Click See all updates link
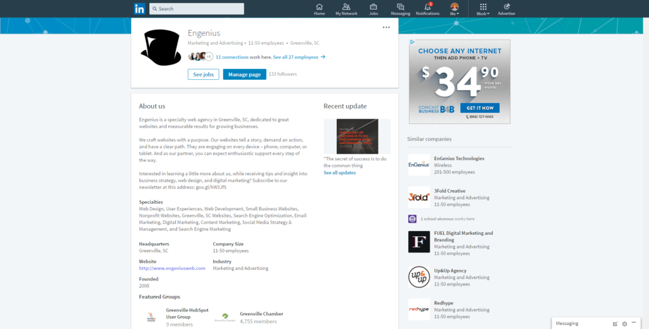The height and width of the screenshot is (329, 649). (339, 173)
